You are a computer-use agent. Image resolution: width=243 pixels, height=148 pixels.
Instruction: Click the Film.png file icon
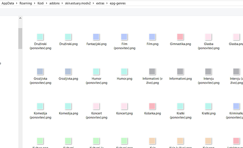[152, 37]
